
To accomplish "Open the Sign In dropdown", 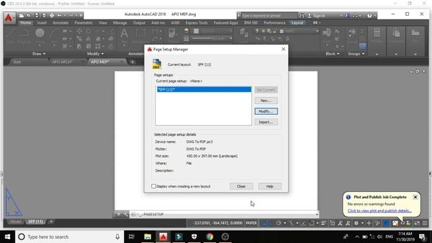I will pyautogui.click(x=341, y=16).
